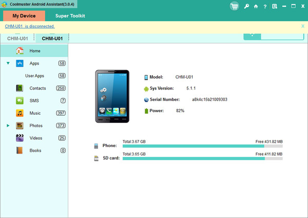The width and height of the screenshot is (308, 218).
Task: Select Music in the sidebar
Action: pos(35,113)
